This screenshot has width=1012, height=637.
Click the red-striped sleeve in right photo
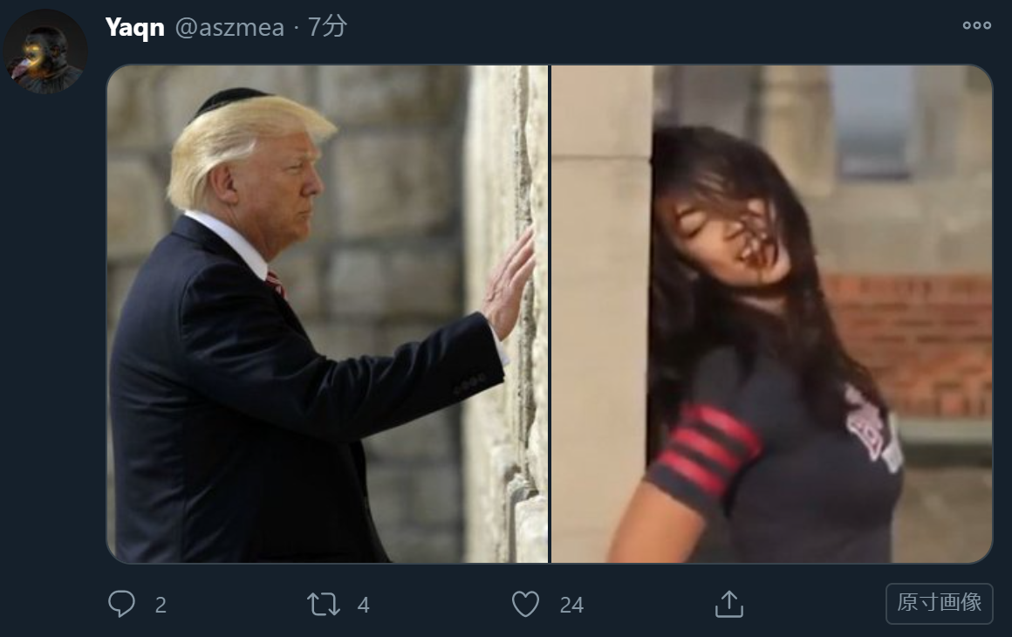707,449
